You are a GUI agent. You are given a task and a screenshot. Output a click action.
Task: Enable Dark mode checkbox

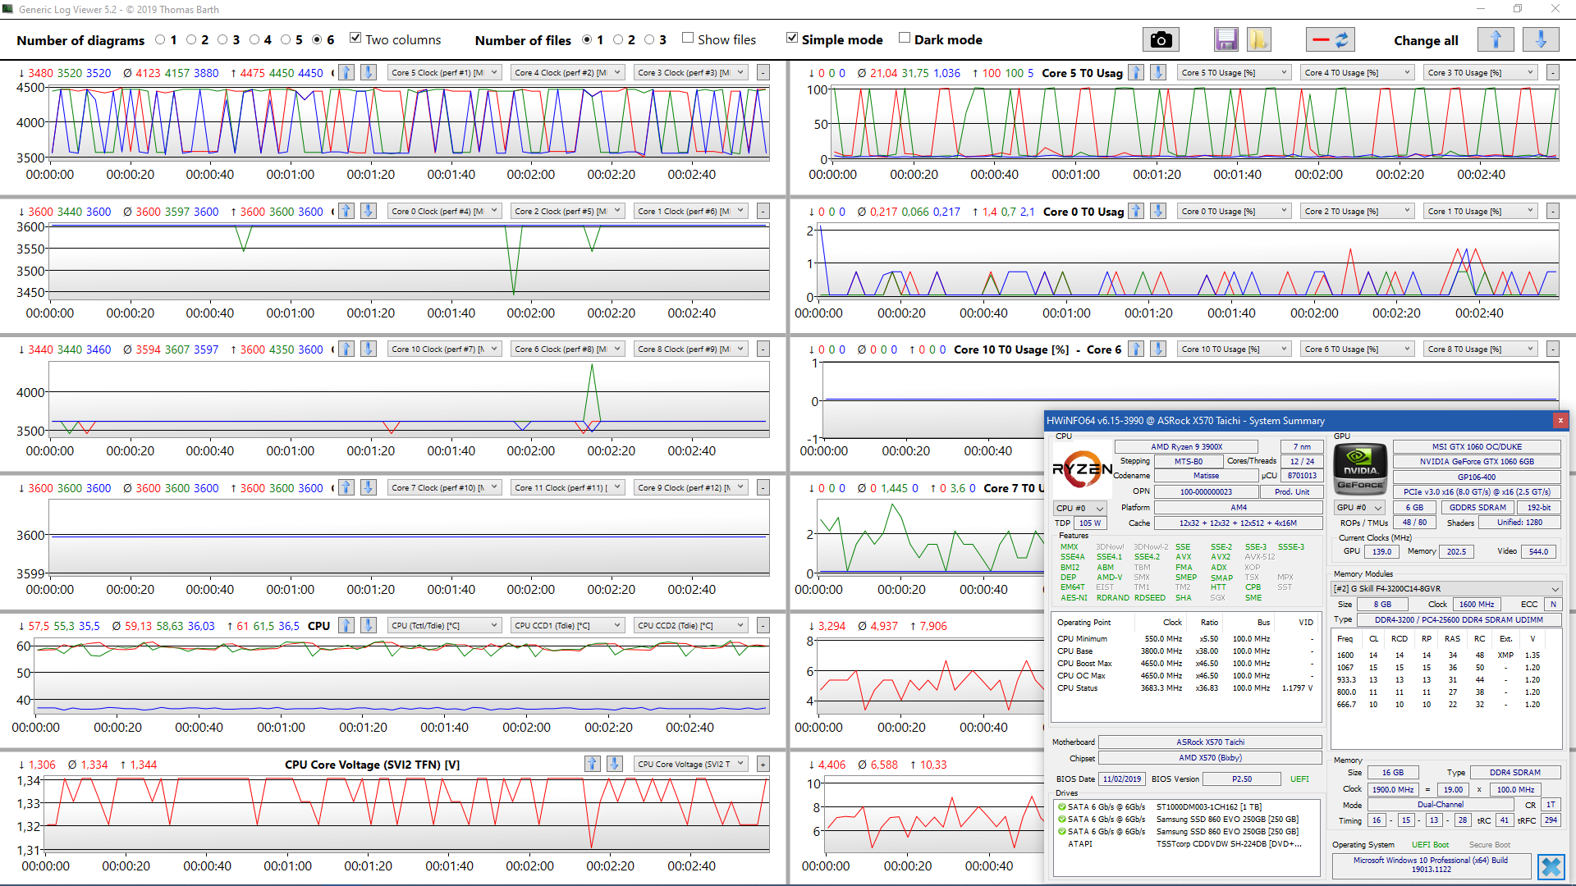tap(905, 39)
